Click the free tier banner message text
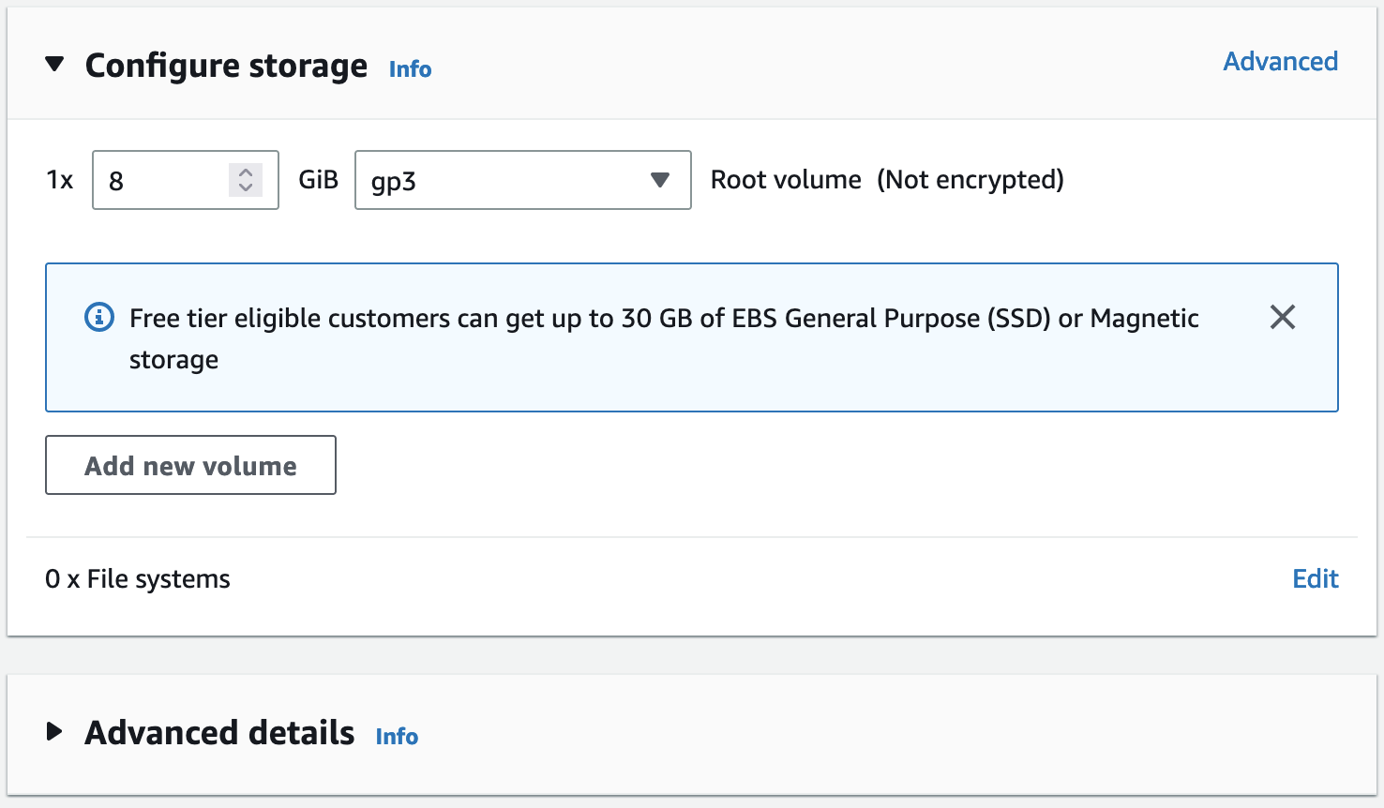Screen dimensions: 1384x808 [663, 320]
